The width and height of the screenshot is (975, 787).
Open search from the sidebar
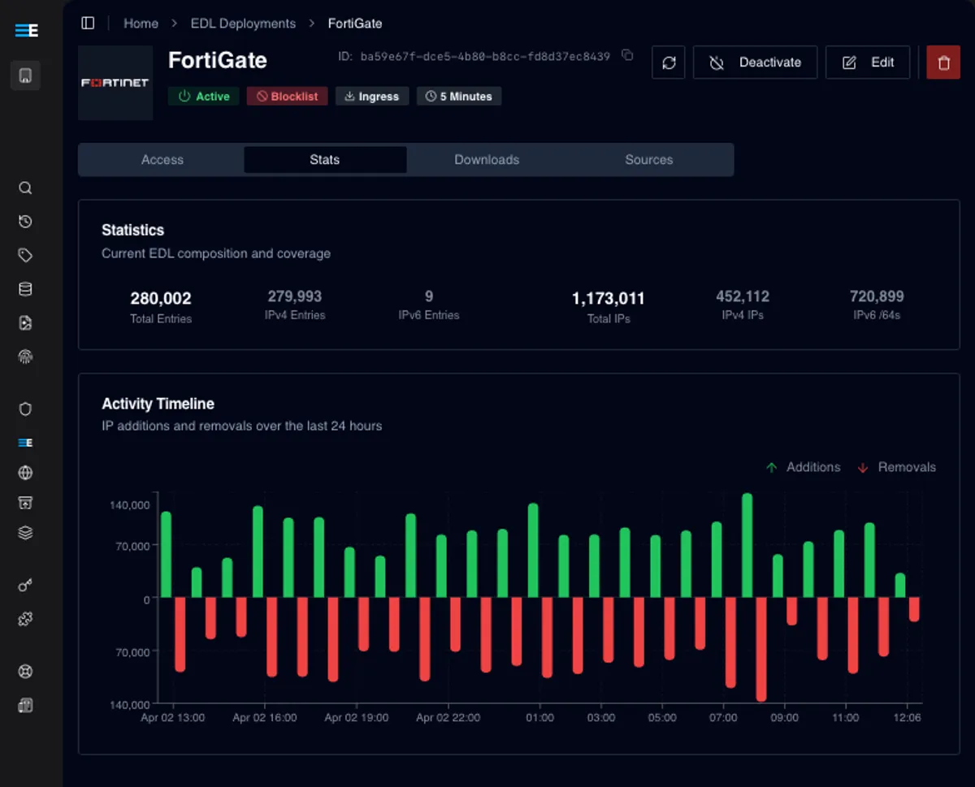25,188
